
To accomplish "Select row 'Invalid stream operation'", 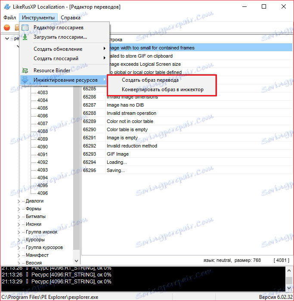I will [187, 113].
